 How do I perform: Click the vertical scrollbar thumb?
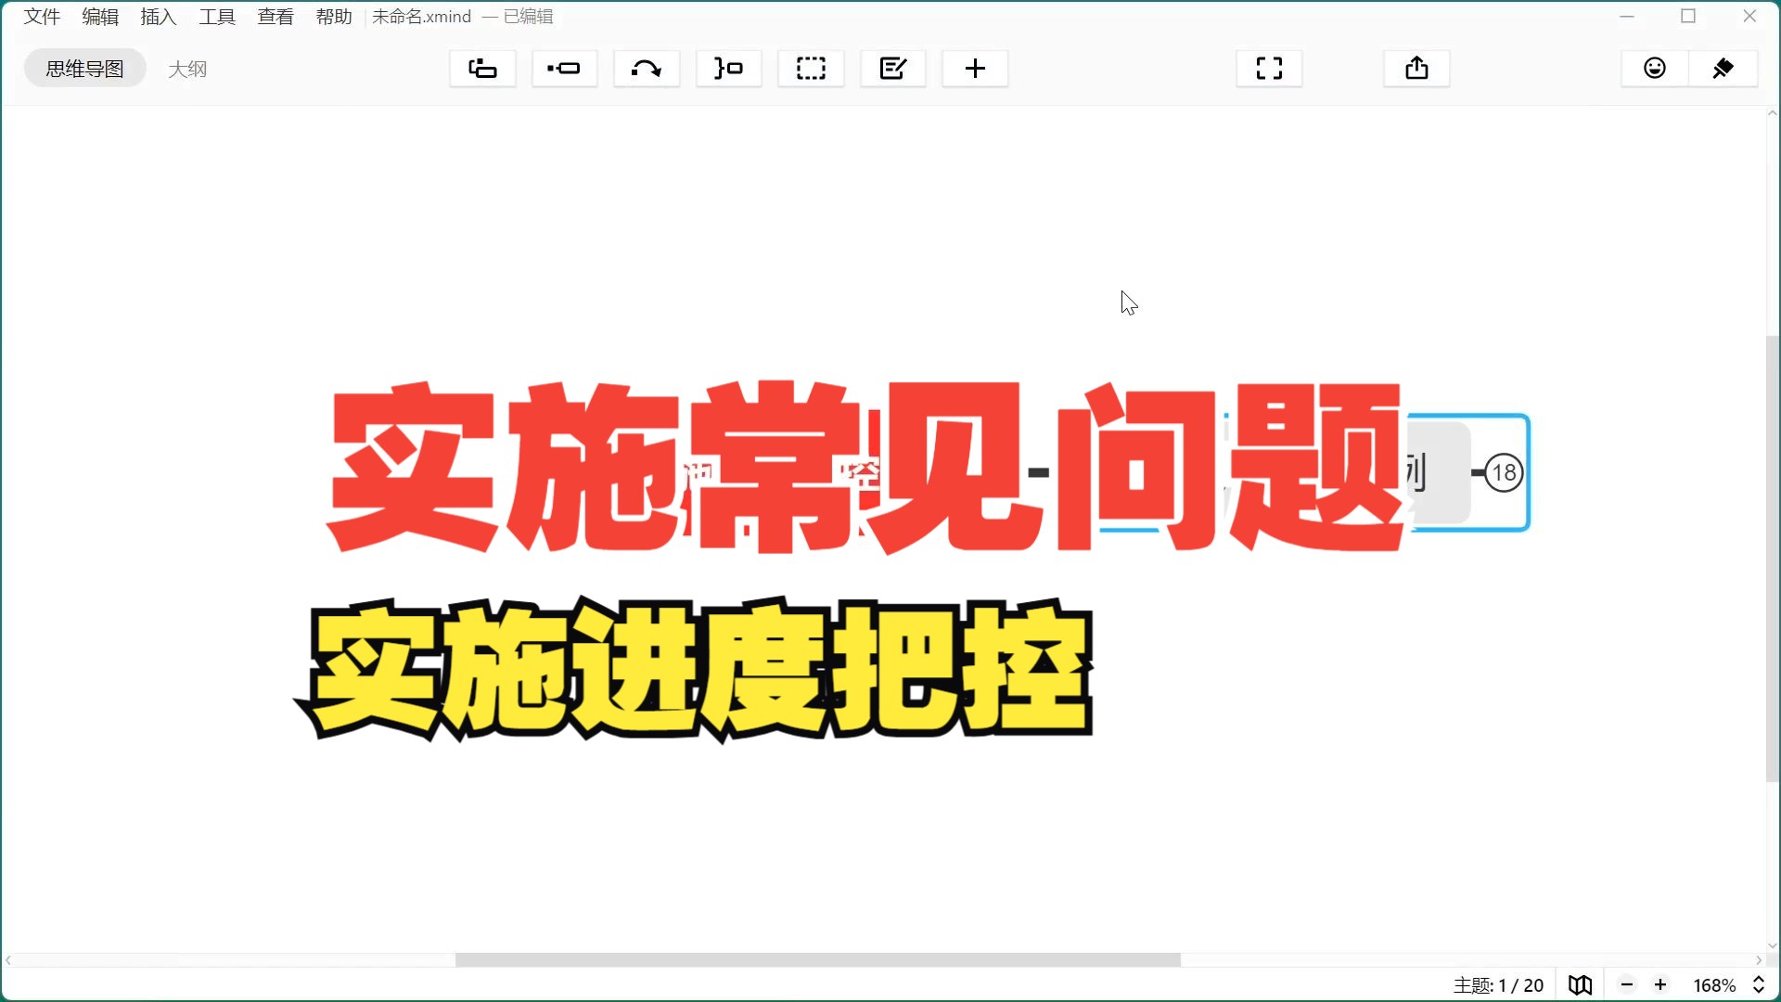(x=1772, y=559)
